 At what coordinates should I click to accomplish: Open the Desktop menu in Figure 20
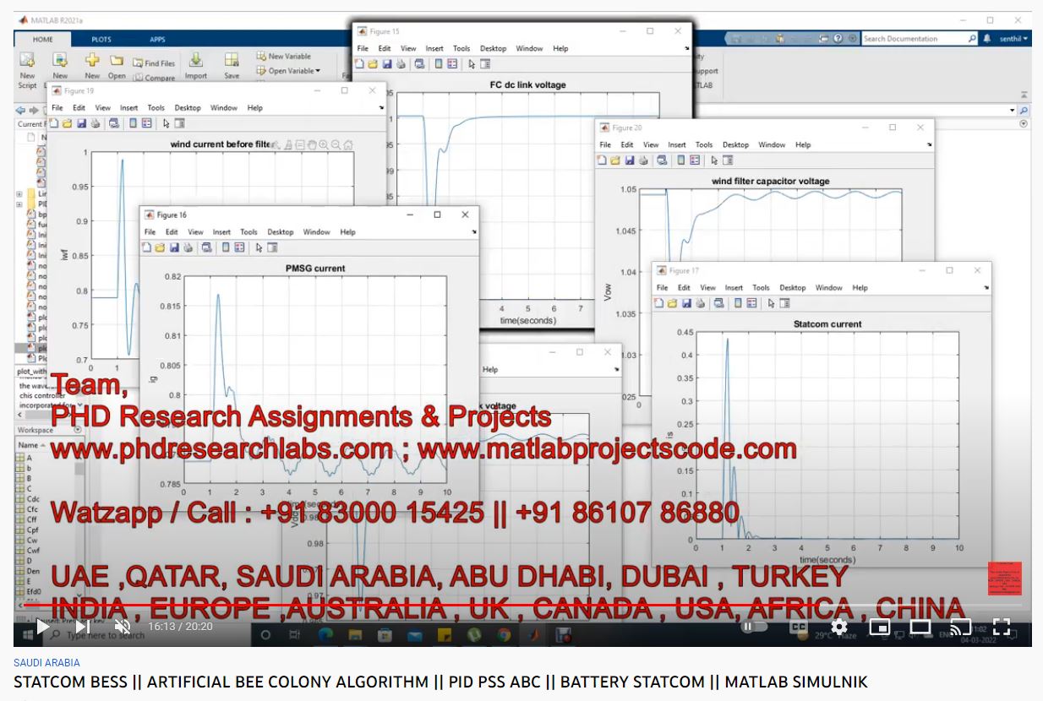[x=735, y=144]
